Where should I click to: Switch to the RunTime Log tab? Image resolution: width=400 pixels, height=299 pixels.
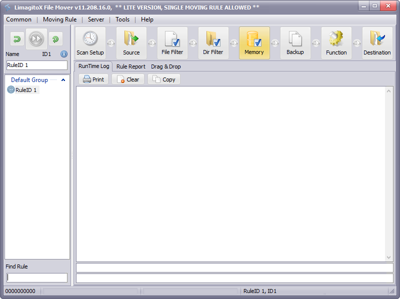pyautogui.click(x=93, y=66)
